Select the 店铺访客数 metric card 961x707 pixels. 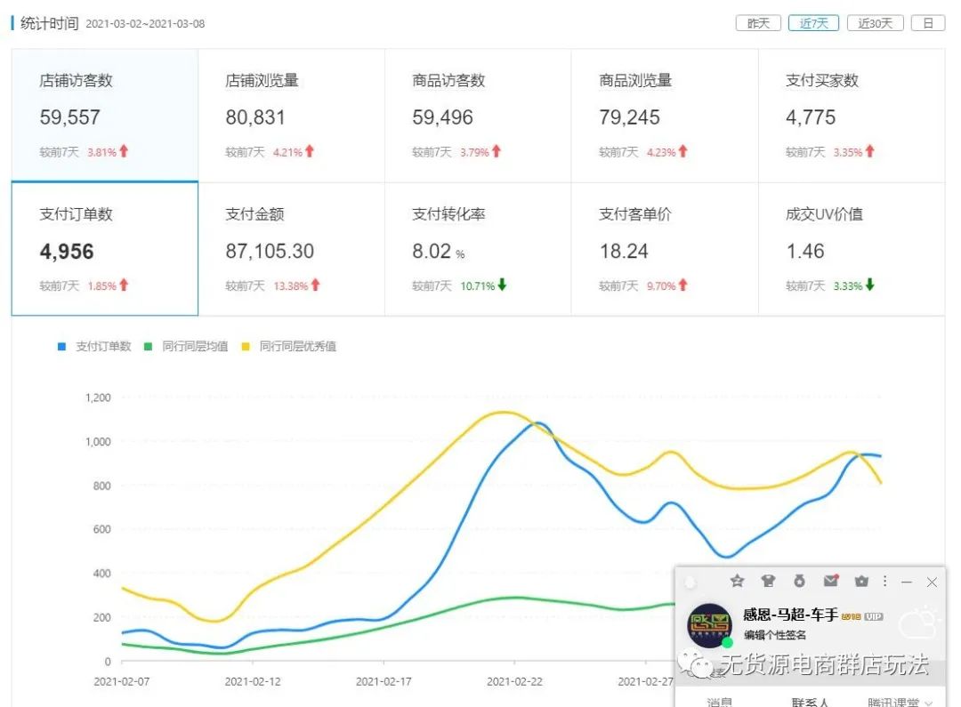[105, 116]
